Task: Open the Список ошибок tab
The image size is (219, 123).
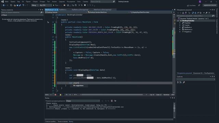Action: 51,122
